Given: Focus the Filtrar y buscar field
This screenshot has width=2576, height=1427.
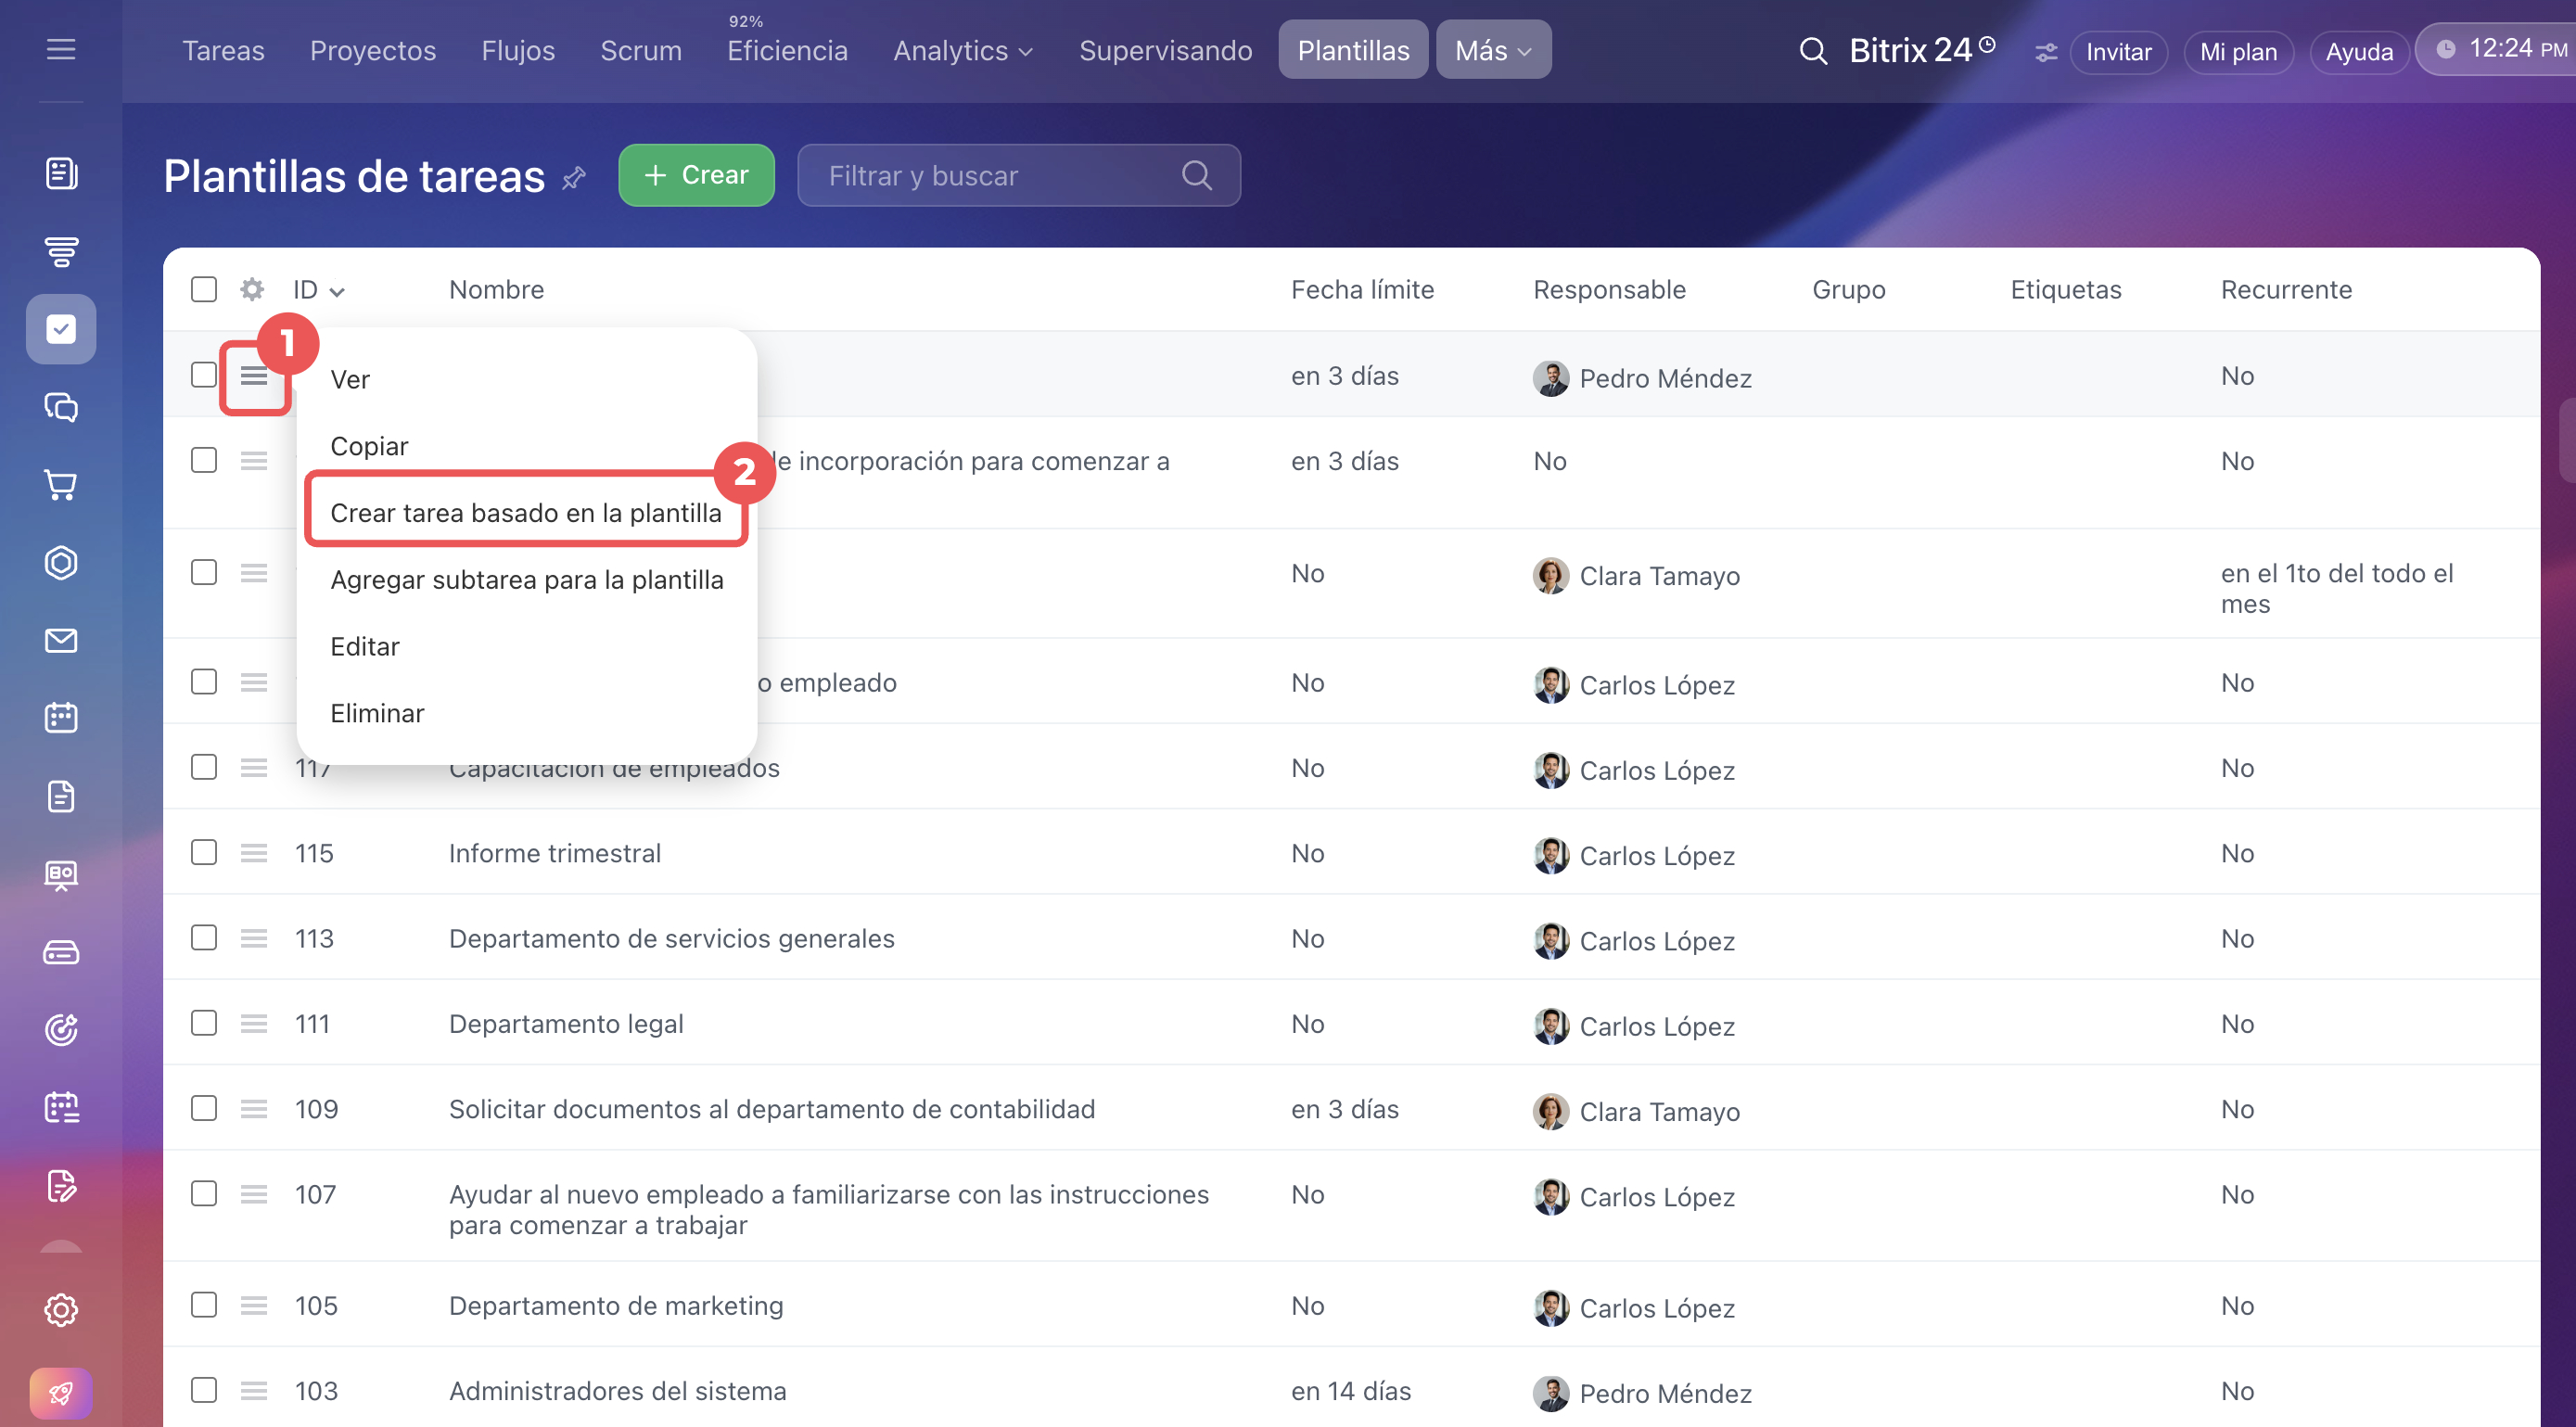Looking at the screenshot, I should pyautogui.click(x=1019, y=176).
